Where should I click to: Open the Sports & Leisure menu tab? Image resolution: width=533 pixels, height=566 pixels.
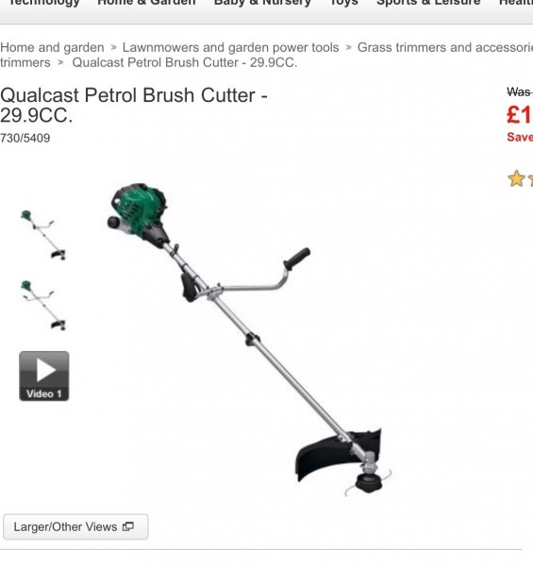428,3
